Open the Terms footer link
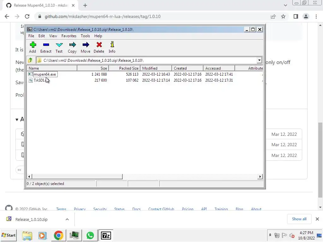The height and width of the screenshot is (242, 323). click(61, 209)
